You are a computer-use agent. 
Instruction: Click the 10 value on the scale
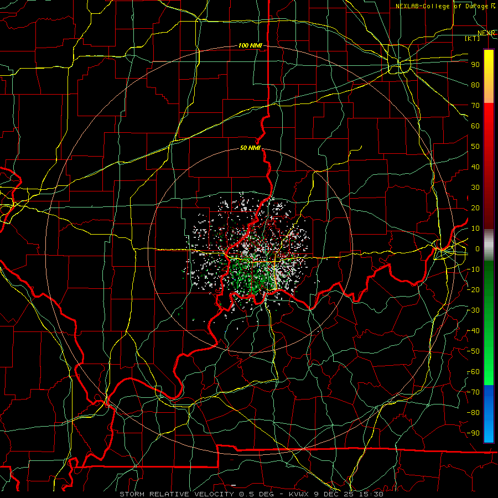pyautogui.click(x=475, y=229)
